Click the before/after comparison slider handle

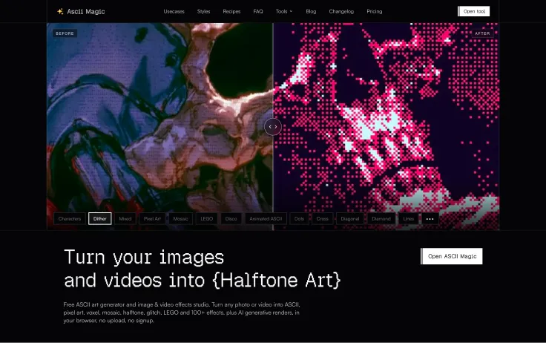click(273, 127)
